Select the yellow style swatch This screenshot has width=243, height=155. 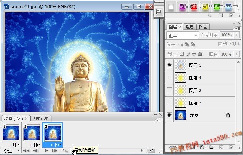206,7
